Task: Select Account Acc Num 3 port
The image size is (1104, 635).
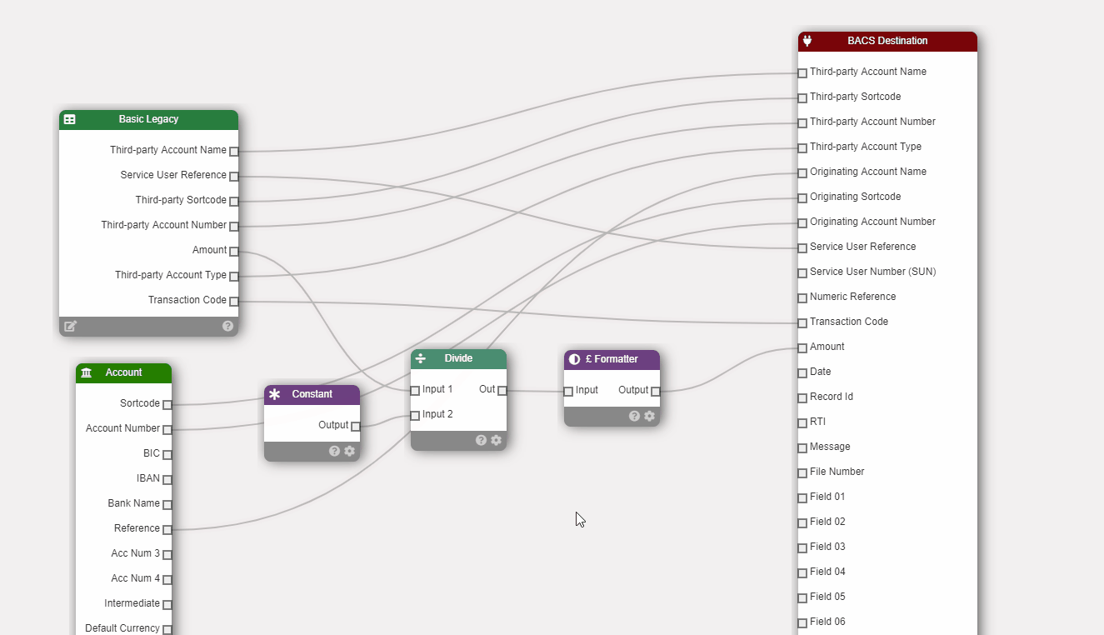Action: [x=167, y=554]
